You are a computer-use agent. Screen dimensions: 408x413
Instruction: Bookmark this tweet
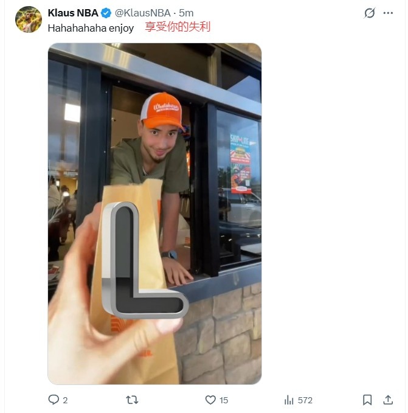pos(367,400)
